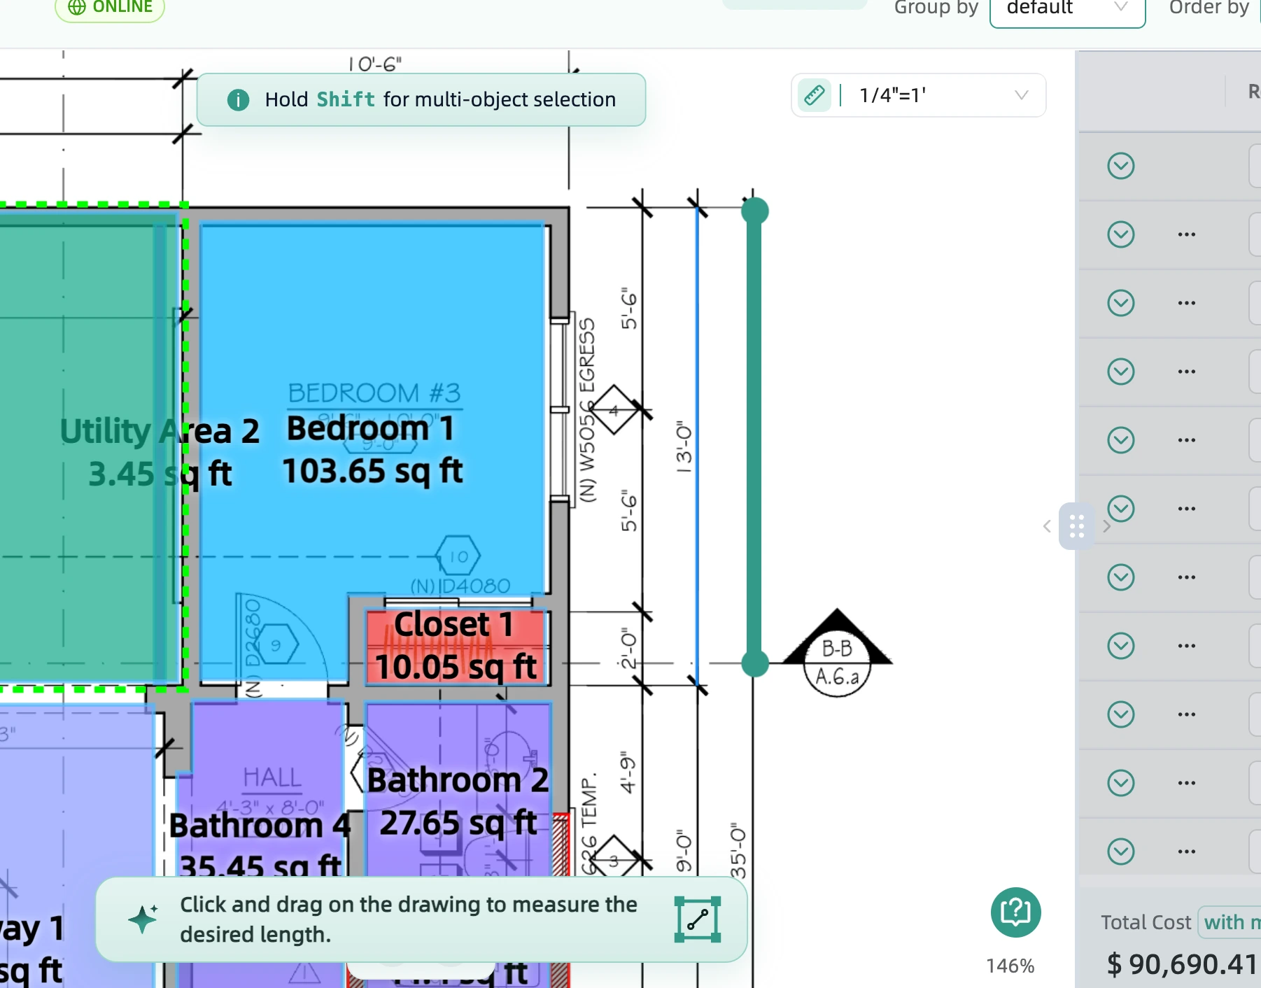Image resolution: width=1261 pixels, height=988 pixels.
Task: Click the measure length tool icon
Action: (697, 919)
